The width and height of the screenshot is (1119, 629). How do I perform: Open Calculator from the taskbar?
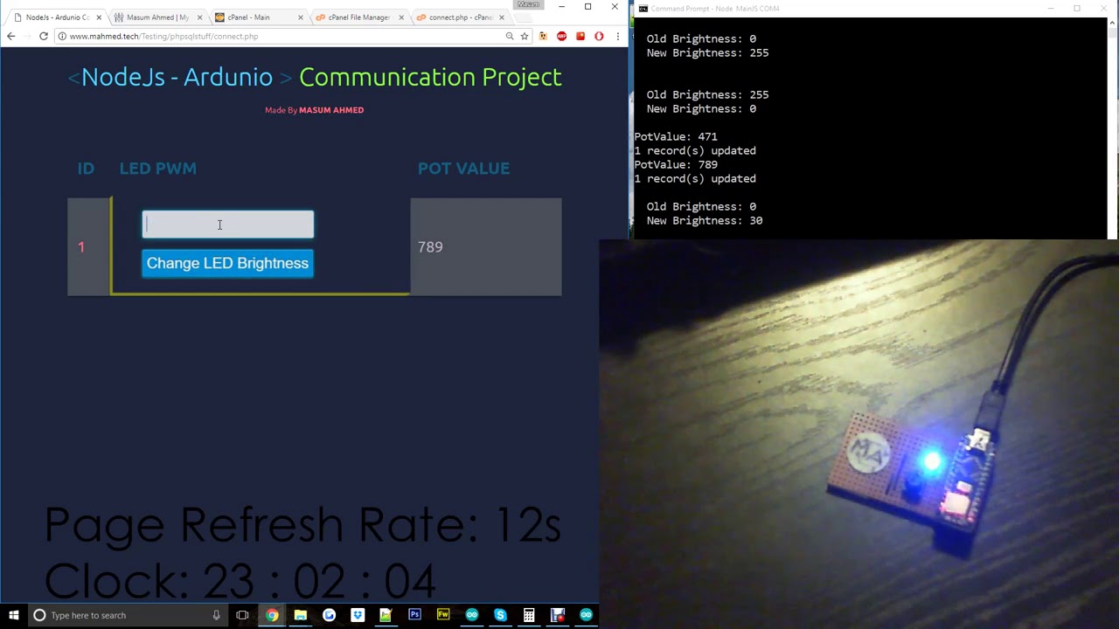(529, 615)
